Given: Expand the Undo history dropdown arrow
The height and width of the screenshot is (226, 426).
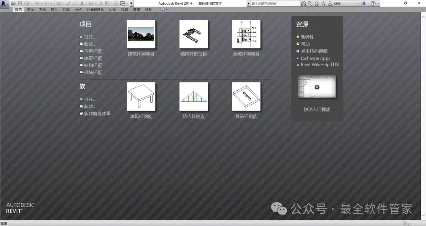Looking at the screenshot, I should pyautogui.click(x=41, y=3).
